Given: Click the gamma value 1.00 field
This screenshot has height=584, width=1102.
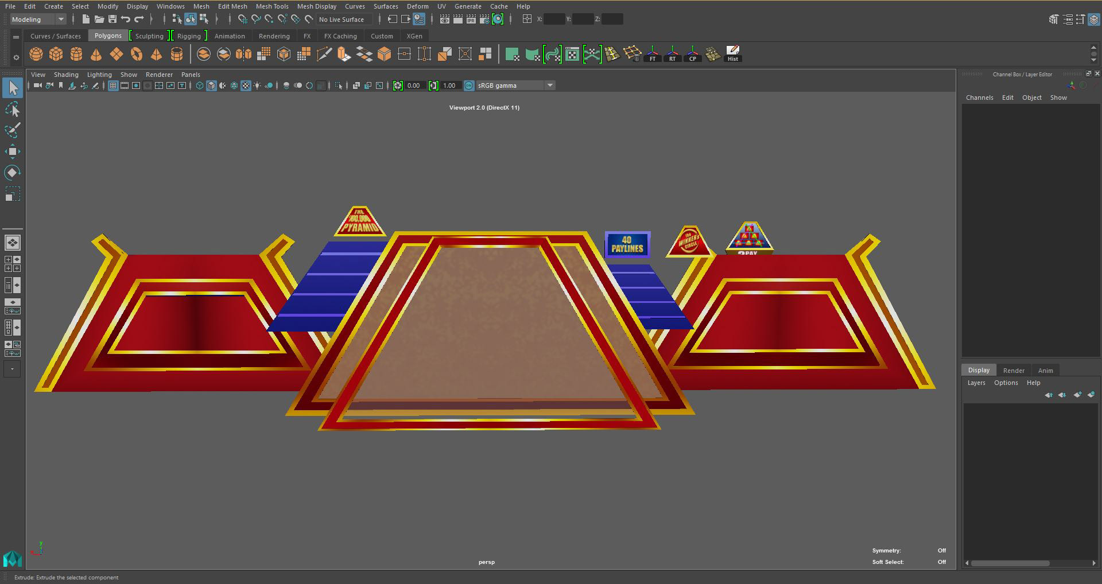Looking at the screenshot, I should 450,85.
